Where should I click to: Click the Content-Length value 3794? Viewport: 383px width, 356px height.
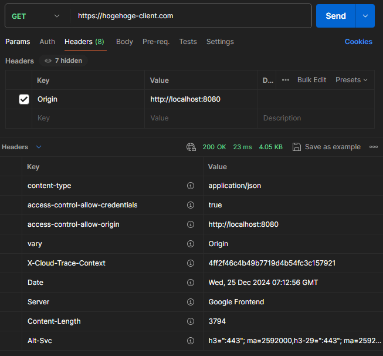click(217, 321)
